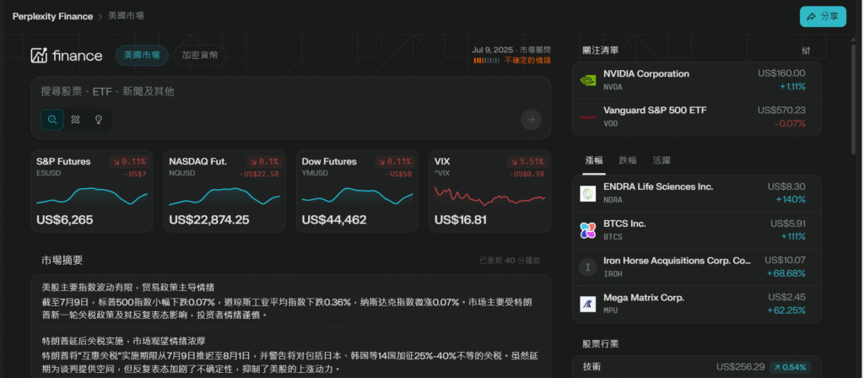Click the share arrow icon
Viewport: 864px width, 378px height.
[x=811, y=17]
